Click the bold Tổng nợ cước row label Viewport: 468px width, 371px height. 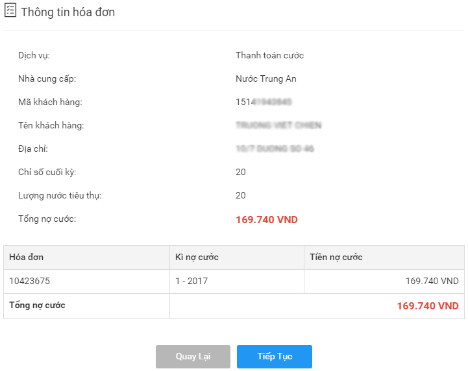[x=37, y=305]
